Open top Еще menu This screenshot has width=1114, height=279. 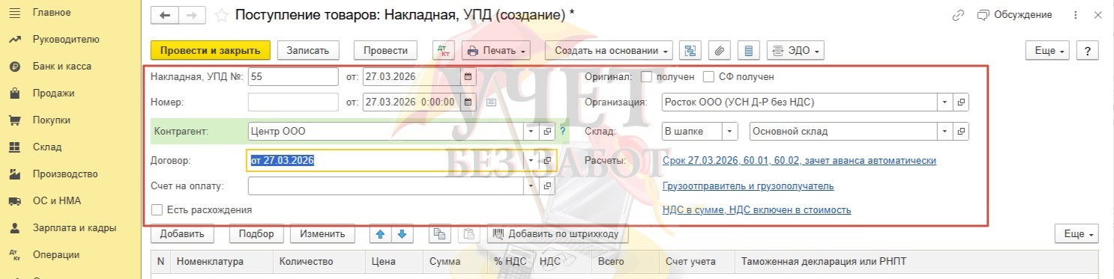(1048, 50)
